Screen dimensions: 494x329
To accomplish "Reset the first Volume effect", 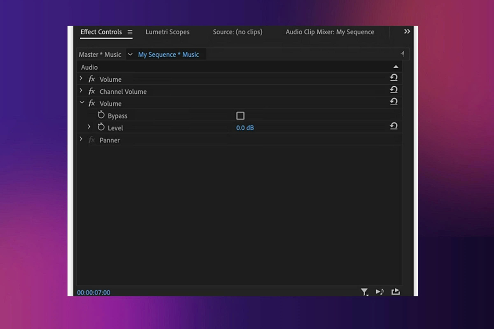I will [394, 77].
